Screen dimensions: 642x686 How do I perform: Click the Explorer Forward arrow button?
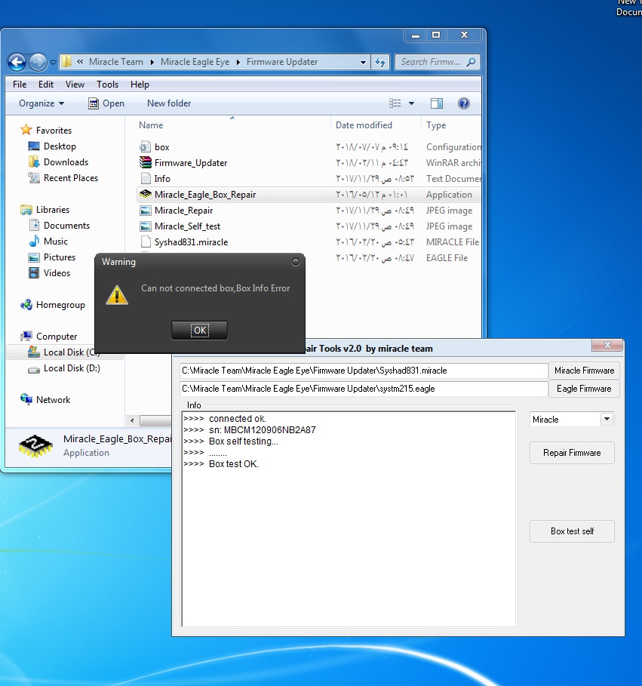(38, 62)
